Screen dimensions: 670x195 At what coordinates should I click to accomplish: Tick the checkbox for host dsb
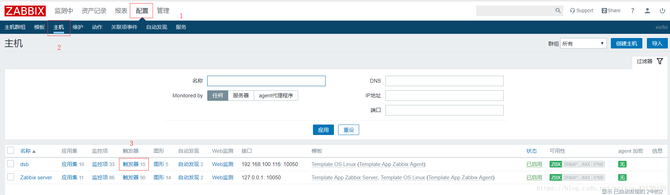[x=11, y=164]
